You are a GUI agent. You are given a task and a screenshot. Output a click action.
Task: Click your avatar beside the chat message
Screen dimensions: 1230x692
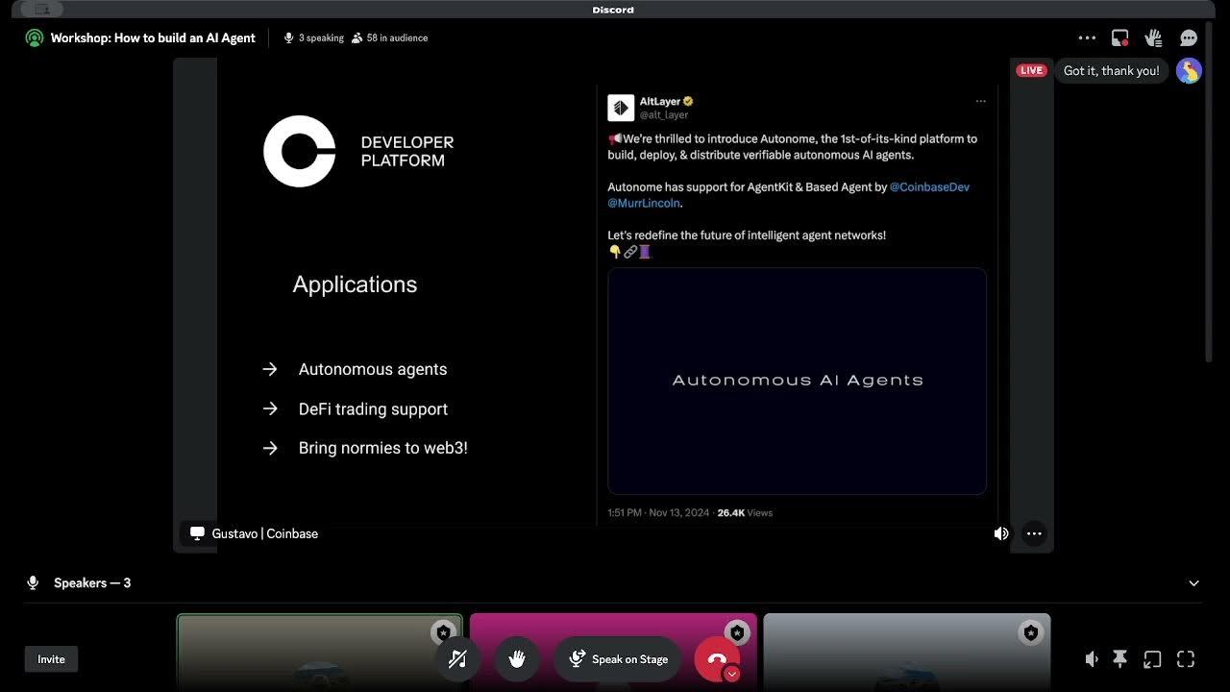1189,70
